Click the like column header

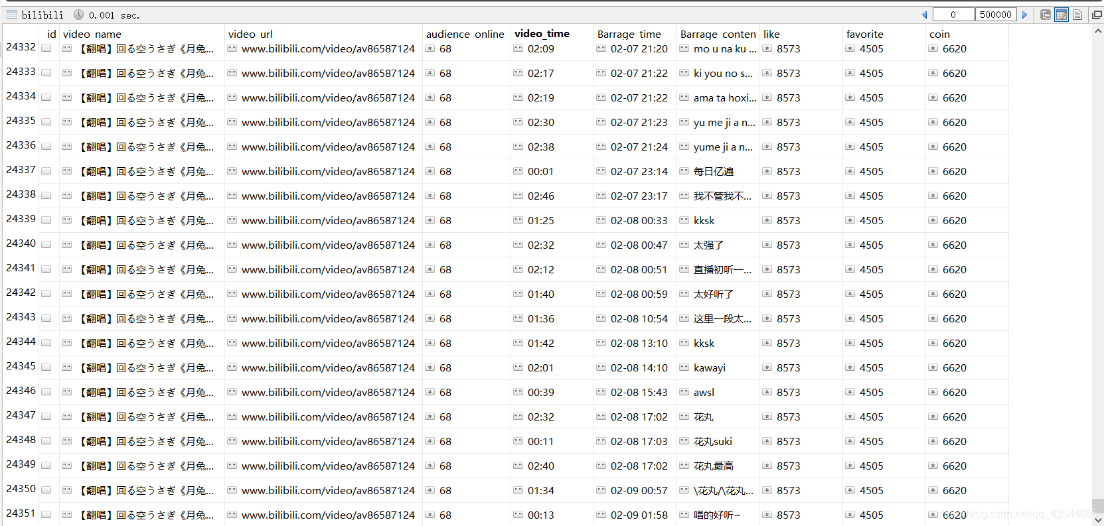pos(771,34)
